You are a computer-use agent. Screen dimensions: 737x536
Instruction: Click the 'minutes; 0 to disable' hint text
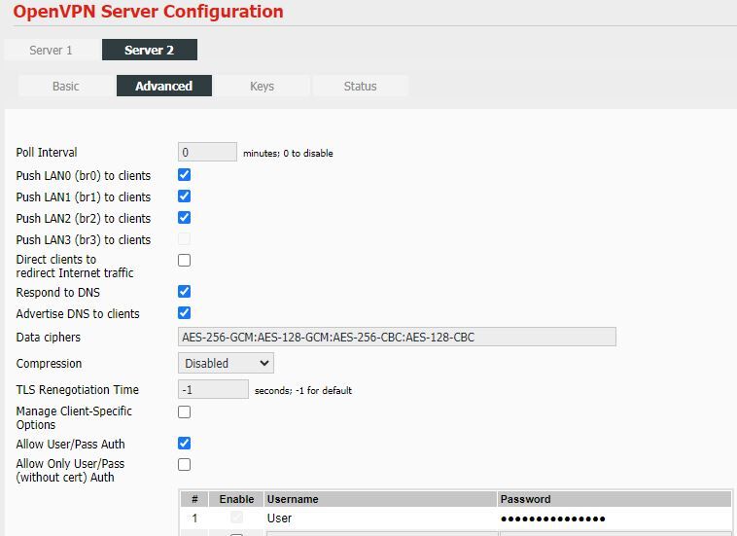click(288, 153)
